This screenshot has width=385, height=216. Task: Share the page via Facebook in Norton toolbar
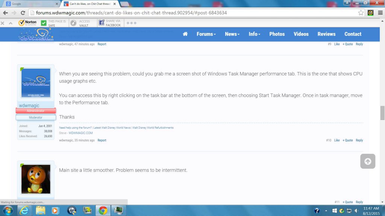109,23
